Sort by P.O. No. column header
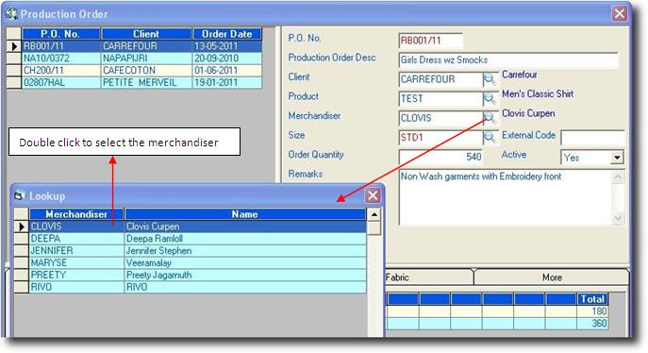This screenshot has height=353, width=648. click(60, 34)
